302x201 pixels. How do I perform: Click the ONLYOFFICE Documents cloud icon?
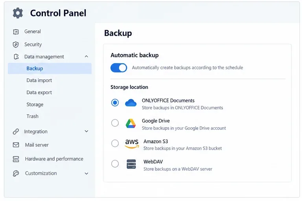(x=131, y=103)
